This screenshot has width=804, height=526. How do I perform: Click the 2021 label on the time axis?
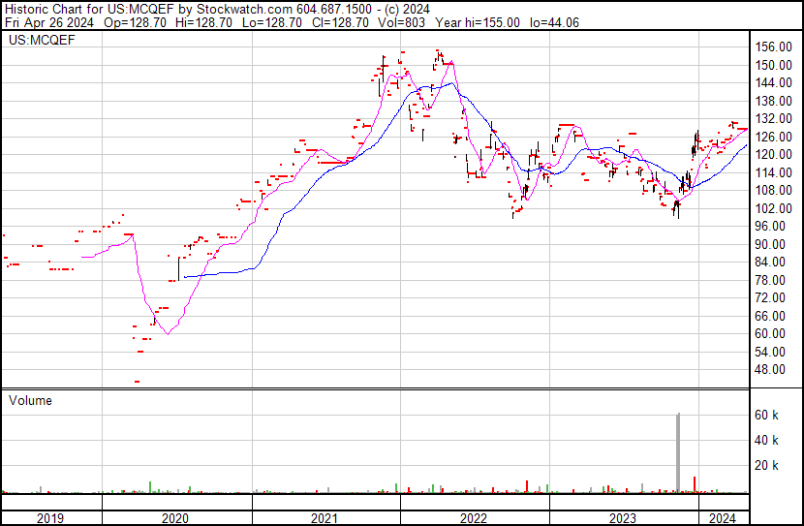pos(326,518)
